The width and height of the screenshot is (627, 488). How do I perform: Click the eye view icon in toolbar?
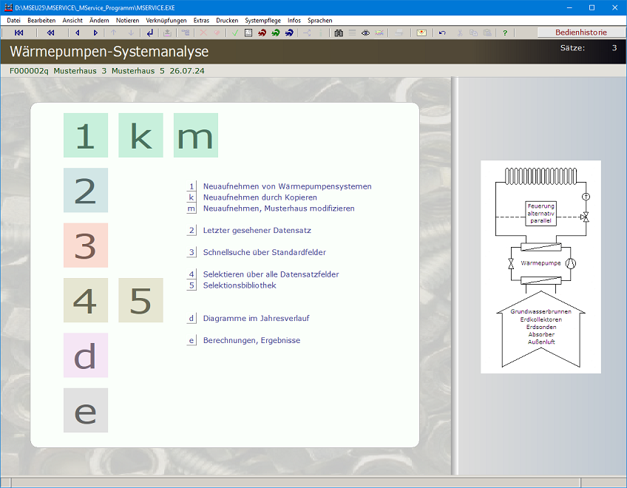coord(365,33)
